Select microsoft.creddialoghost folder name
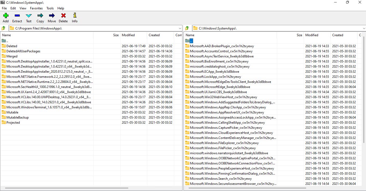Viewport: 366px width, 191px height. 220,66
